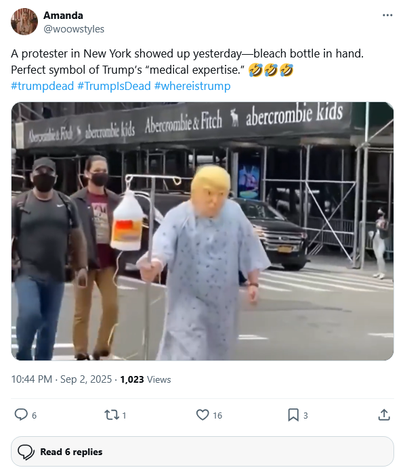Open the Amanda display name link
Viewport: 405px width, 472px height.
click(x=63, y=16)
